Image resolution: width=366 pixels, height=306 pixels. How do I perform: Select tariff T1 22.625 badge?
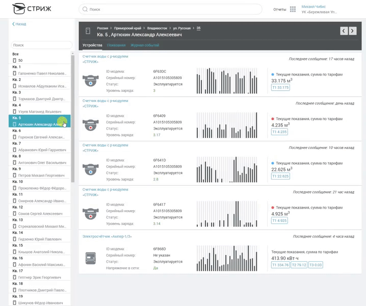click(280, 176)
